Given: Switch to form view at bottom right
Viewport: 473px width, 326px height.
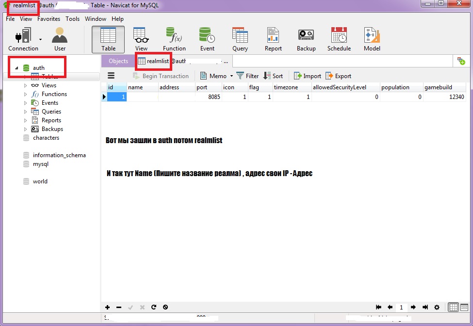Looking at the screenshot, I should pyautogui.click(x=464, y=307).
